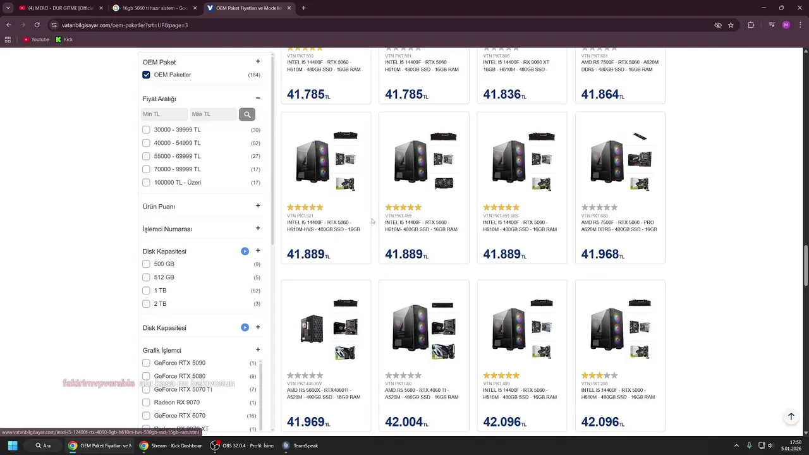Open the browser extensions puzzle icon
Image resolution: width=809 pixels, height=455 pixels.
[x=751, y=25]
